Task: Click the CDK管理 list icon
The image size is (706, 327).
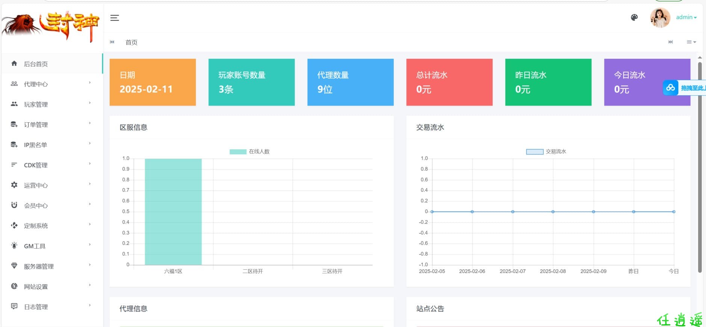Action: click(14, 165)
